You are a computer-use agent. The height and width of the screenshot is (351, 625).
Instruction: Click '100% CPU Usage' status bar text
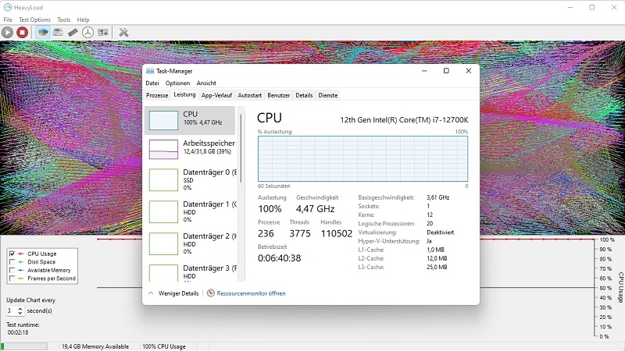[x=164, y=346]
